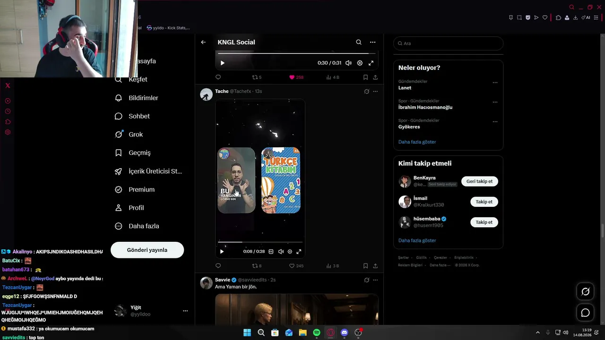Open Geçmiş in the sidebar
Image resolution: width=605 pixels, height=340 pixels.
133,153
